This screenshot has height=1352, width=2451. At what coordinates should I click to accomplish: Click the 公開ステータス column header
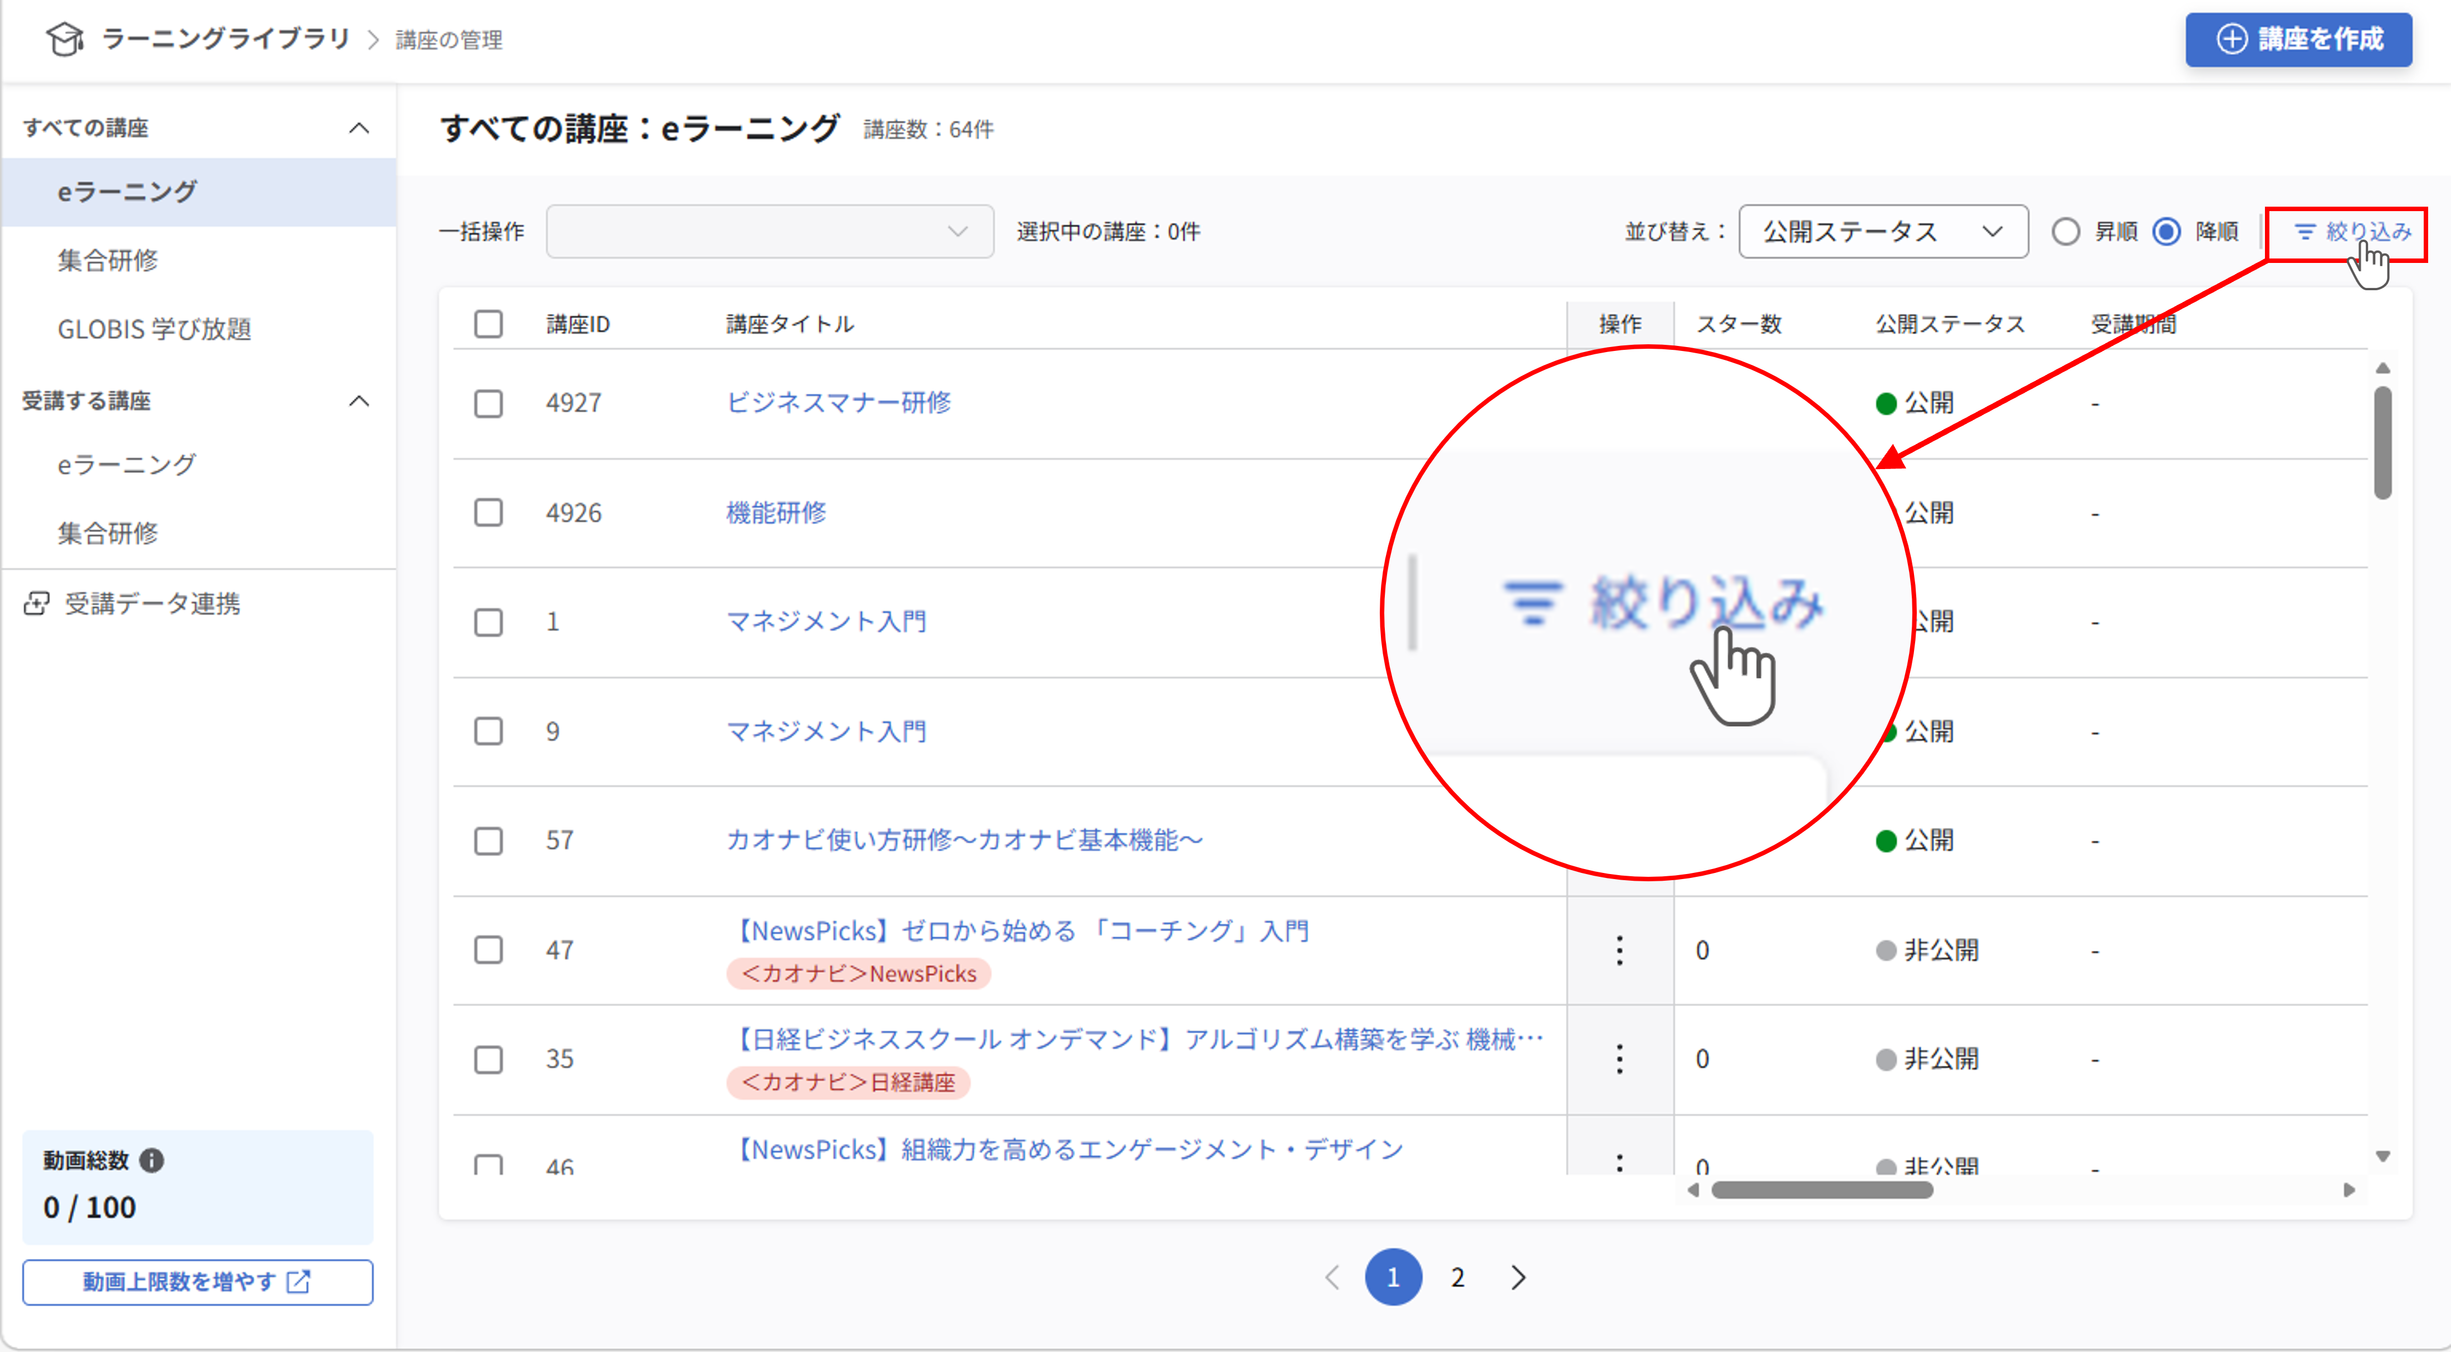coord(1950,324)
